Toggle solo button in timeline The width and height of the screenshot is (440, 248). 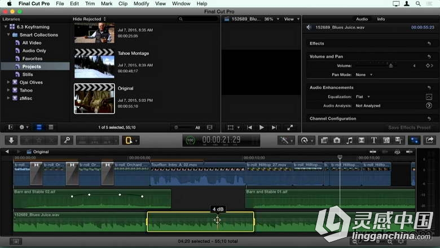[x=397, y=152]
